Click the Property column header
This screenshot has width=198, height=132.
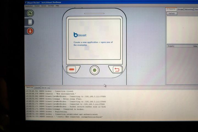click(x=171, y=46)
